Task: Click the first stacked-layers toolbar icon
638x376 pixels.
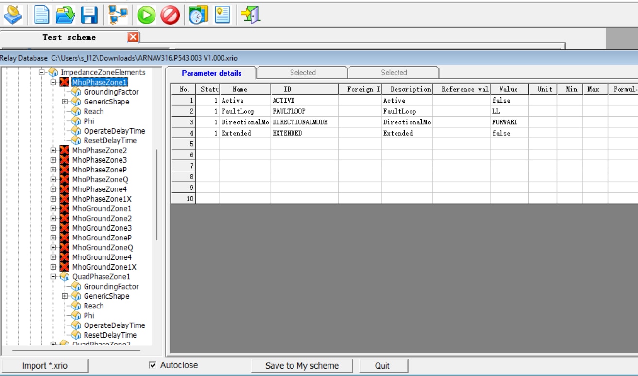Action: click(13, 15)
